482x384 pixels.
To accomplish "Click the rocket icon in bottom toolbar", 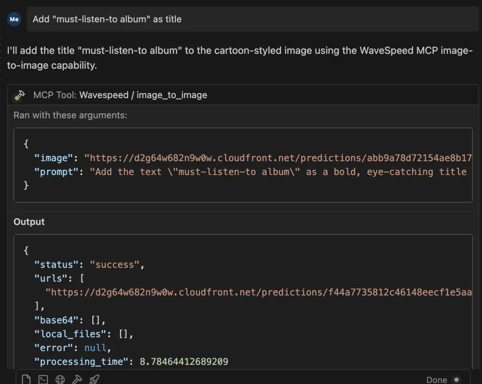I will tap(94, 380).
